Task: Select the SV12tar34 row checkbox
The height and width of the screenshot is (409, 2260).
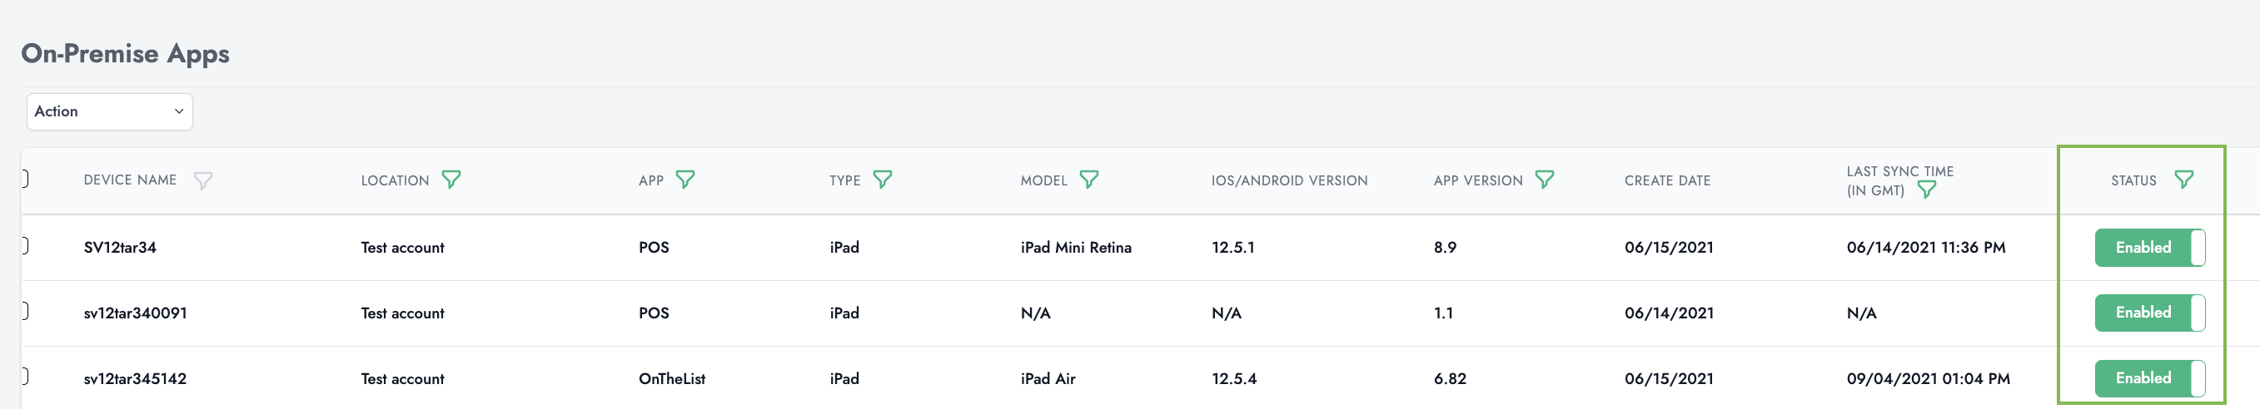Action: pos(25,246)
